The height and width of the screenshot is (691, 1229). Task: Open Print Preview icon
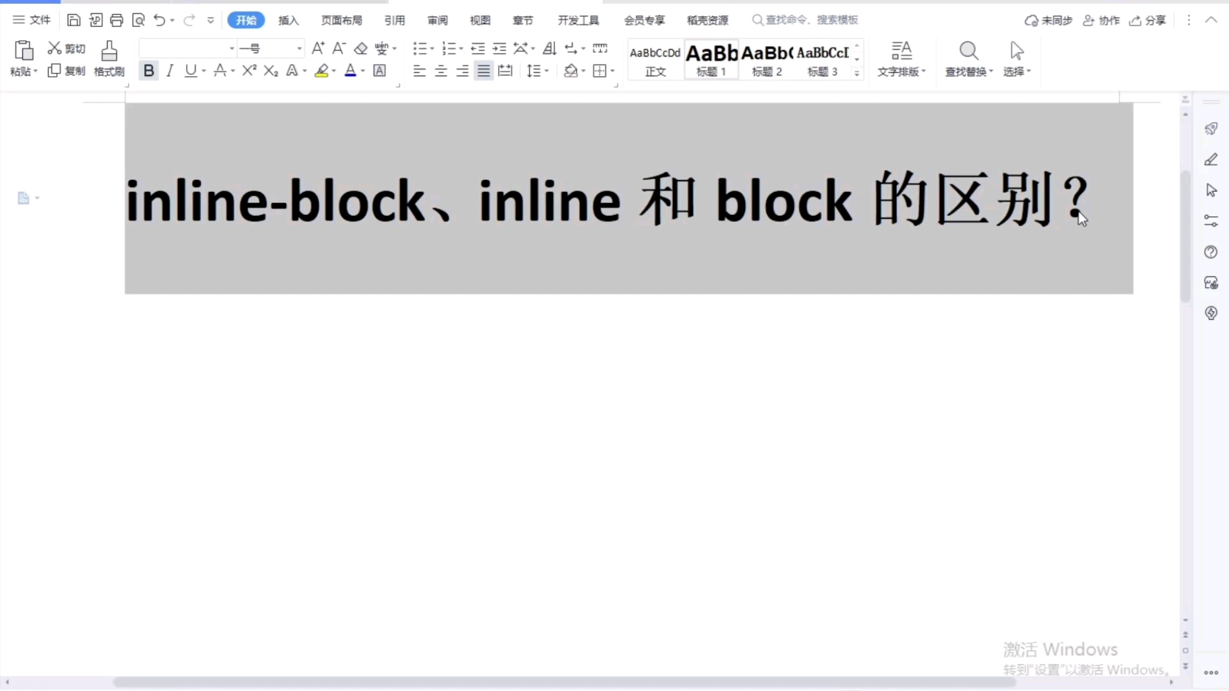coord(138,20)
